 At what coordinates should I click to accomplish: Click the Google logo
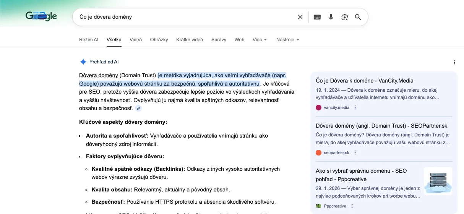tap(41, 16)
